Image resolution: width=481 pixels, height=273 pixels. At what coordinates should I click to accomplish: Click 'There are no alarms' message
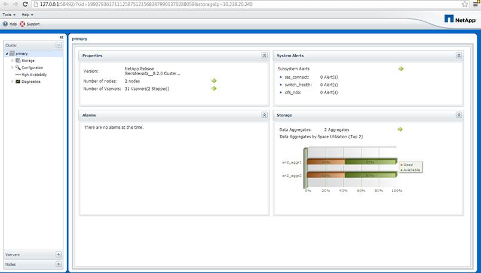click(x=114, y=128)
